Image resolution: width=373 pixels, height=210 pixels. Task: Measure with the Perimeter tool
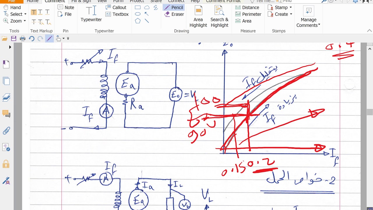(248, 14)
